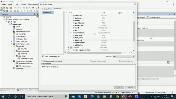Click the Paste toolbar icon
The height and width of the screenshot is (99, 176).
pos(27,8)
